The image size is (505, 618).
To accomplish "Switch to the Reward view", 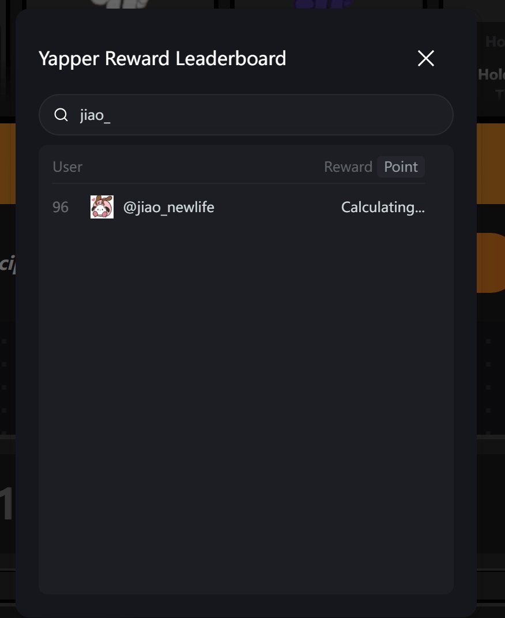I will coord(348,167).
